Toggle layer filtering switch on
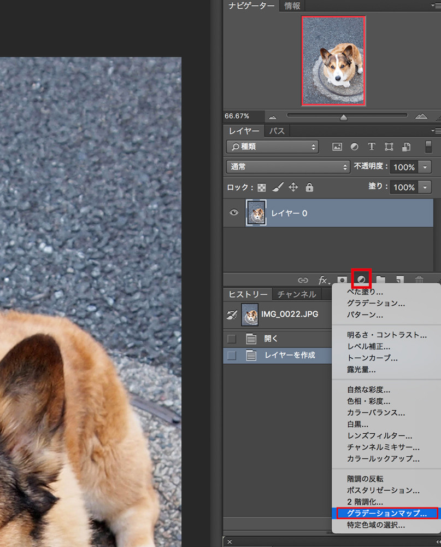This screenshot has width=441, height=547. click(x=428, y=147)
